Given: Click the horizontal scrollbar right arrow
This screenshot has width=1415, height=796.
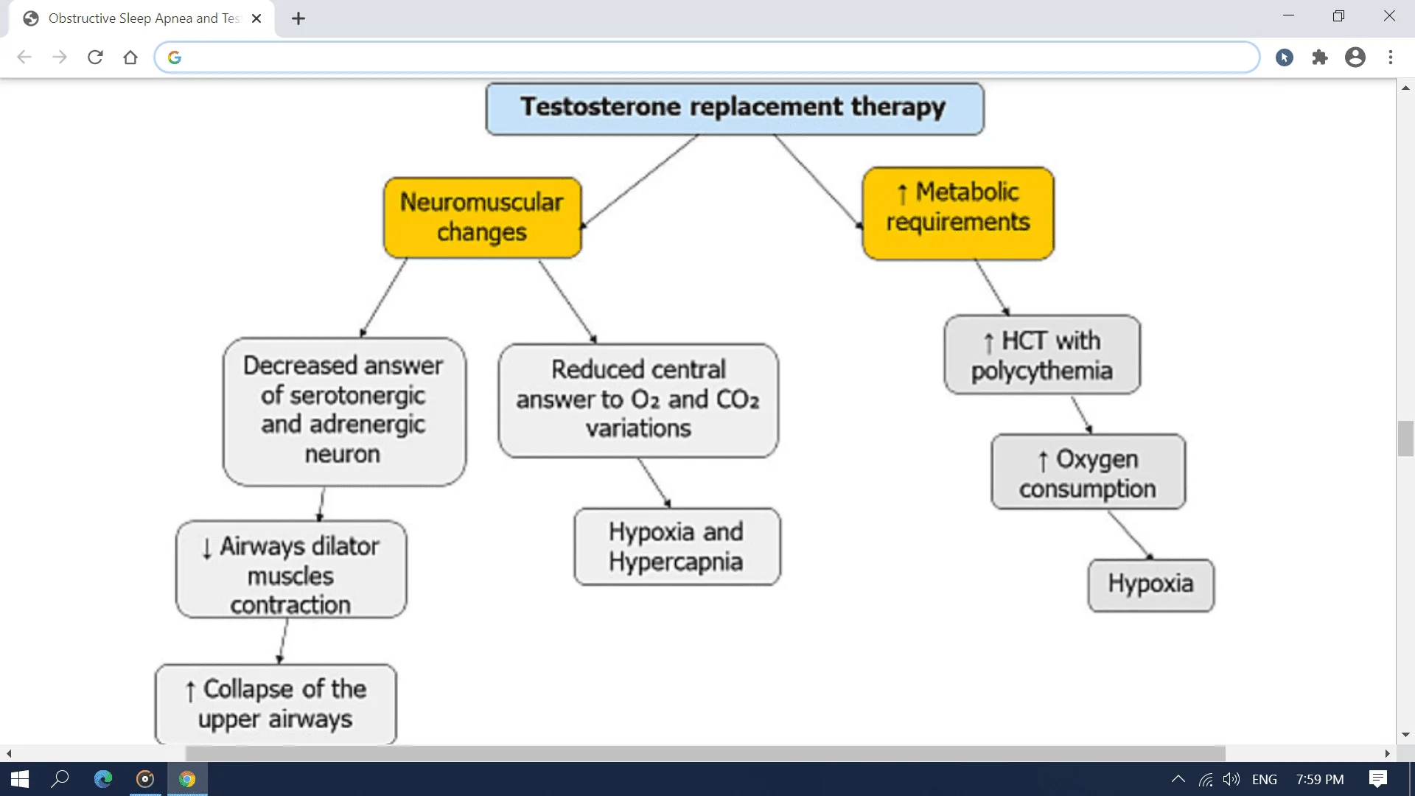Looking at the screenshot, I should (1387, 753).
